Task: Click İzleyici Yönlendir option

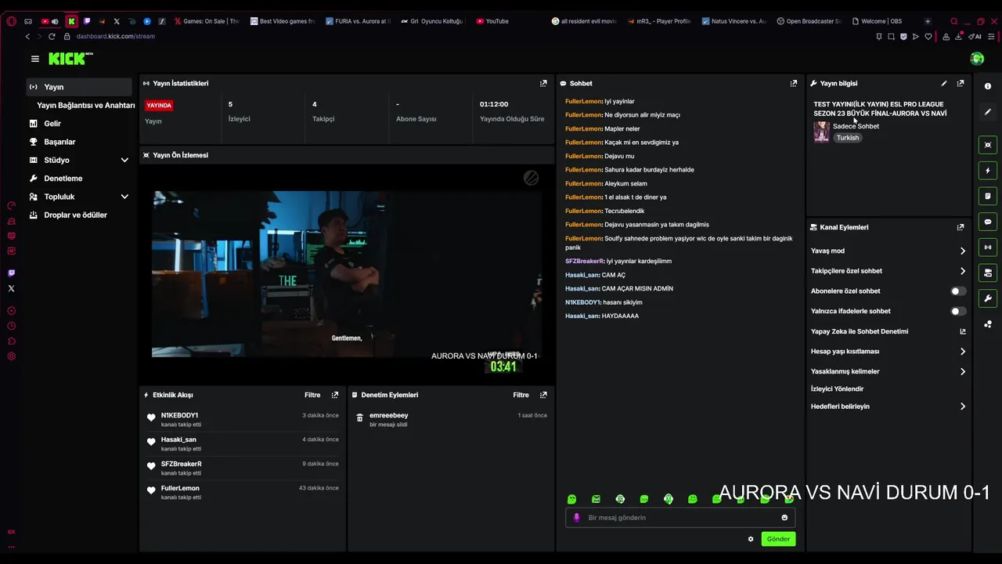Action: coord(837,389)
